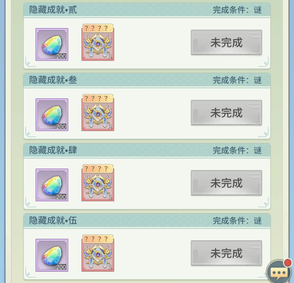Select the 隐藏成就•贰 header title
The width and height of the screenshot is (294, 283).
53,10
